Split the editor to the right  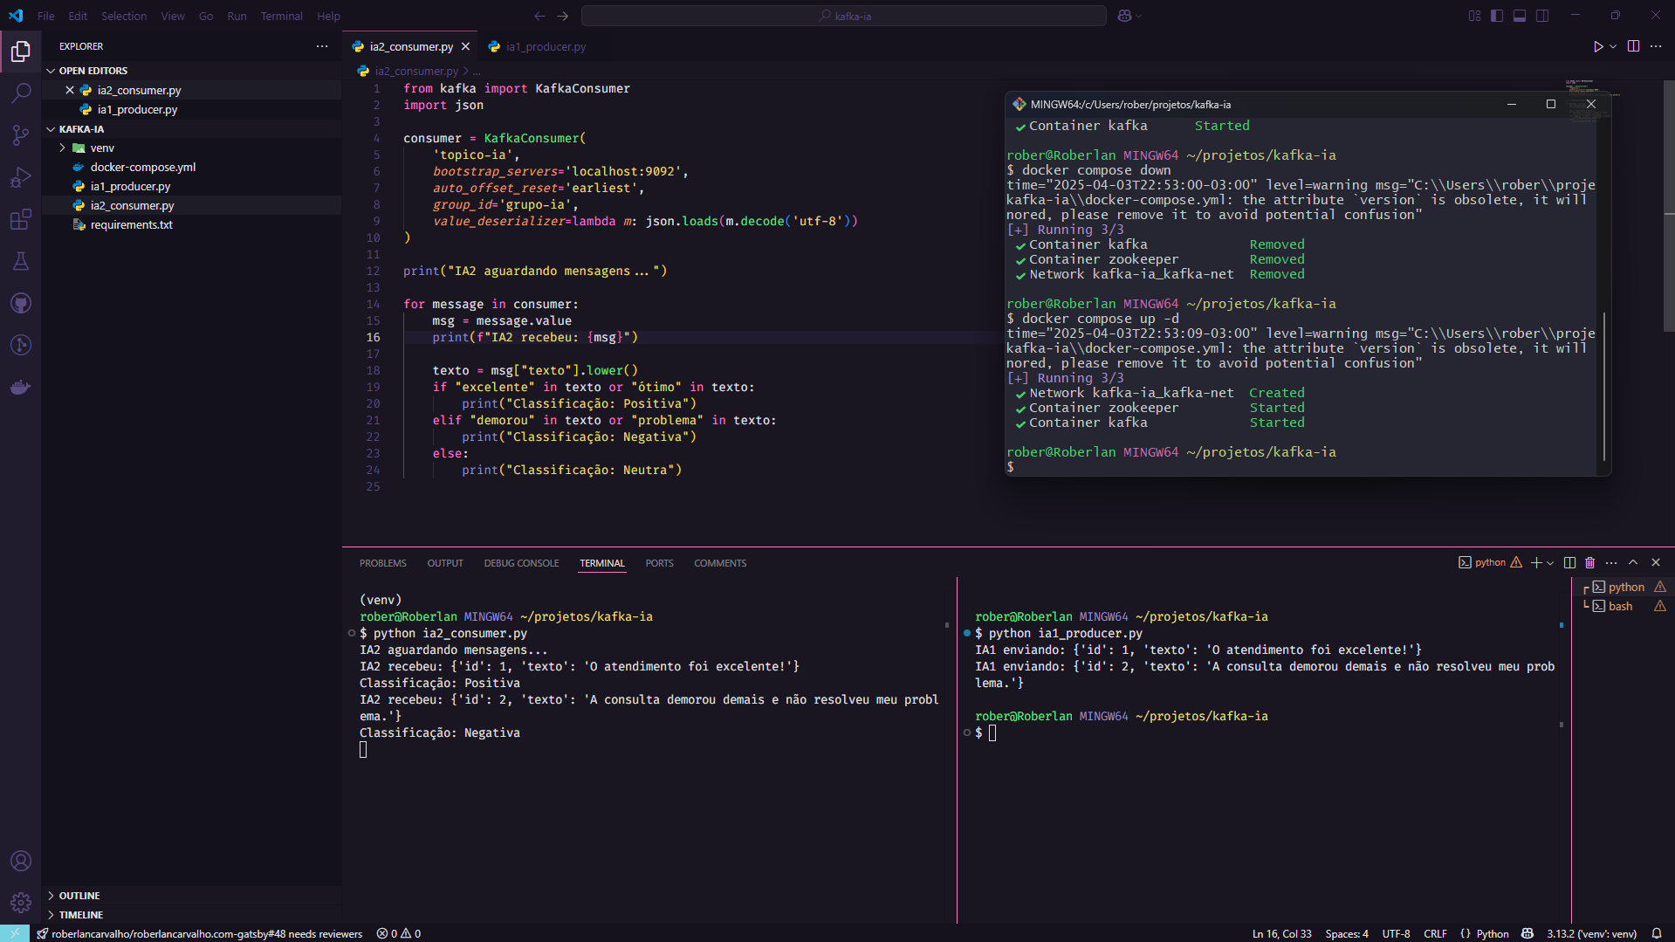tap(1633, 46)
